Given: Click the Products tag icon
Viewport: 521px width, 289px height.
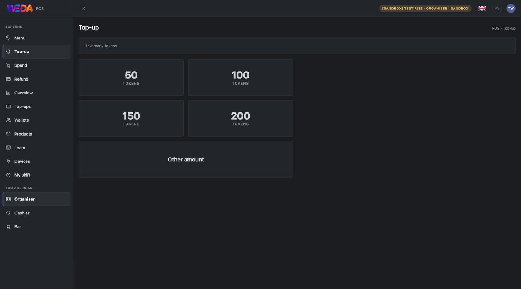Looking at the screenshot, I should click(x=8, y=134).
